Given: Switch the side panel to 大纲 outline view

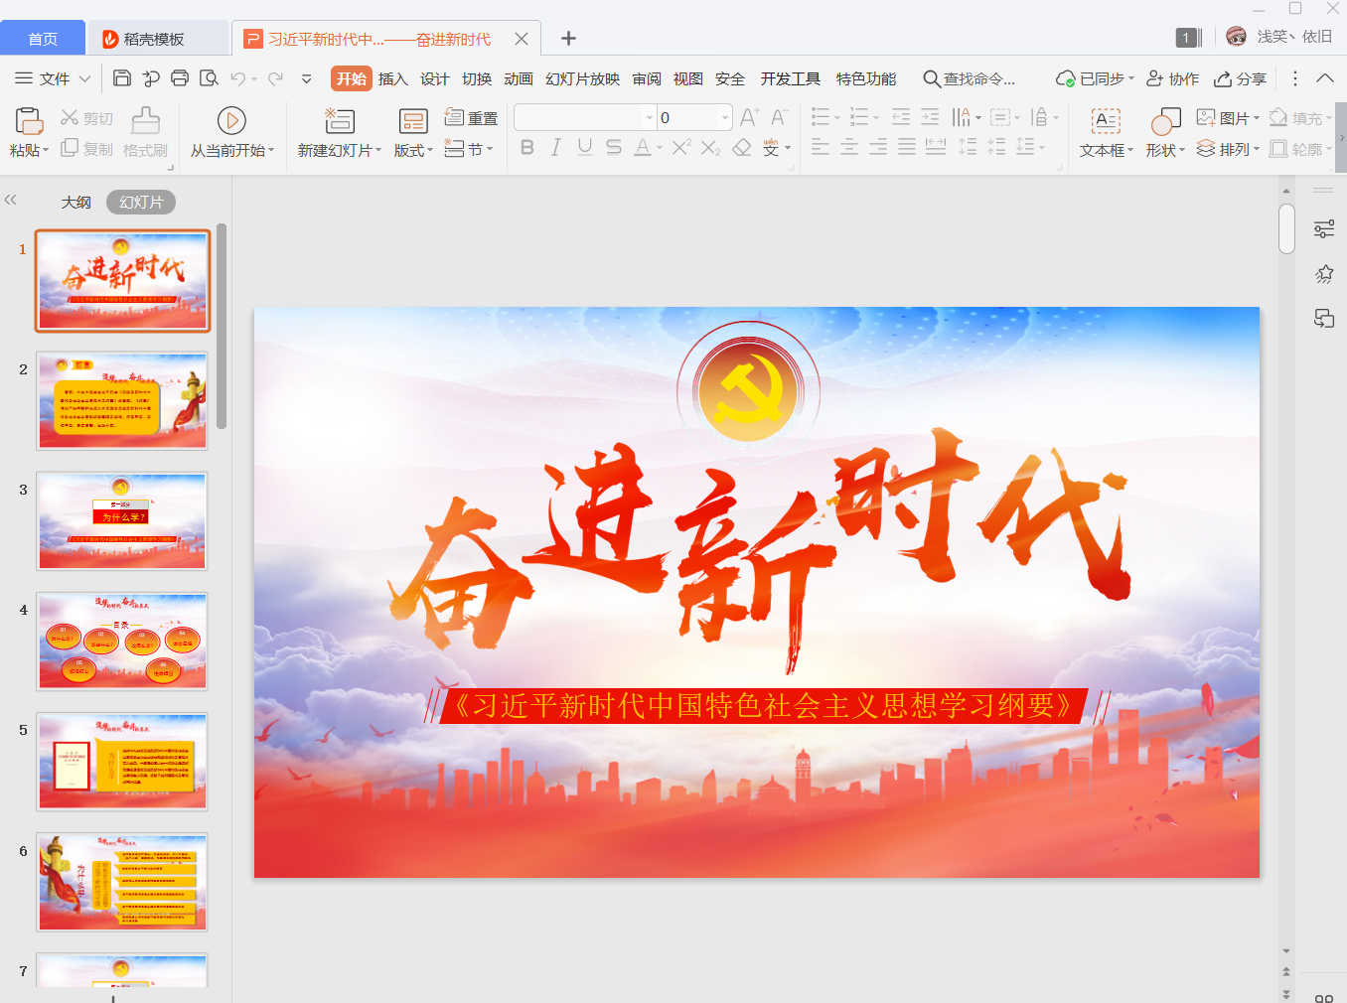Looking at the screenshot, I should pyautogui.click(x=76, y=203).
